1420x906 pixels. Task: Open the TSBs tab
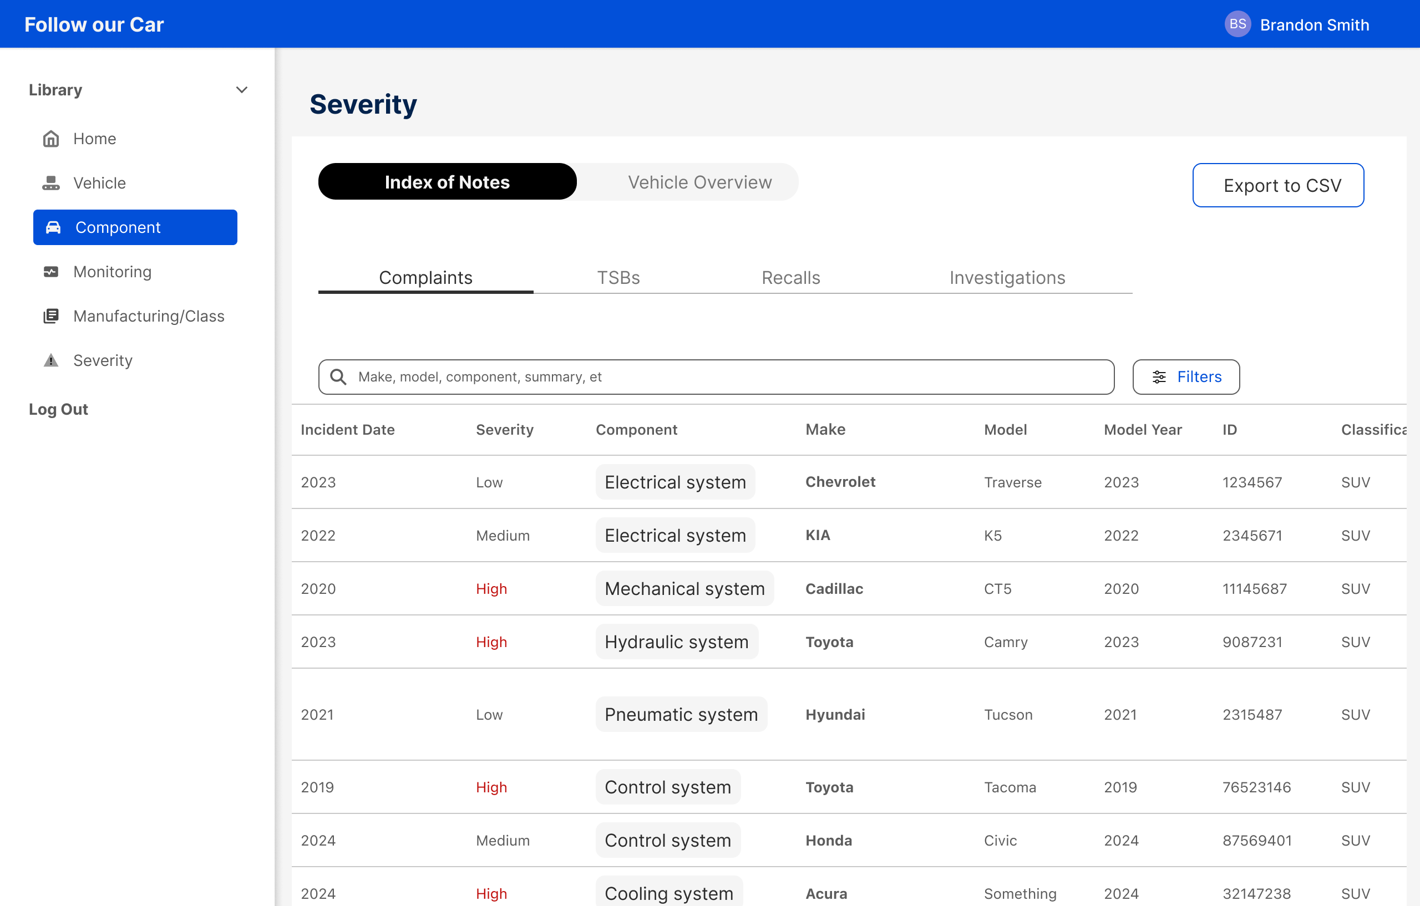click(x=618, y=278)
